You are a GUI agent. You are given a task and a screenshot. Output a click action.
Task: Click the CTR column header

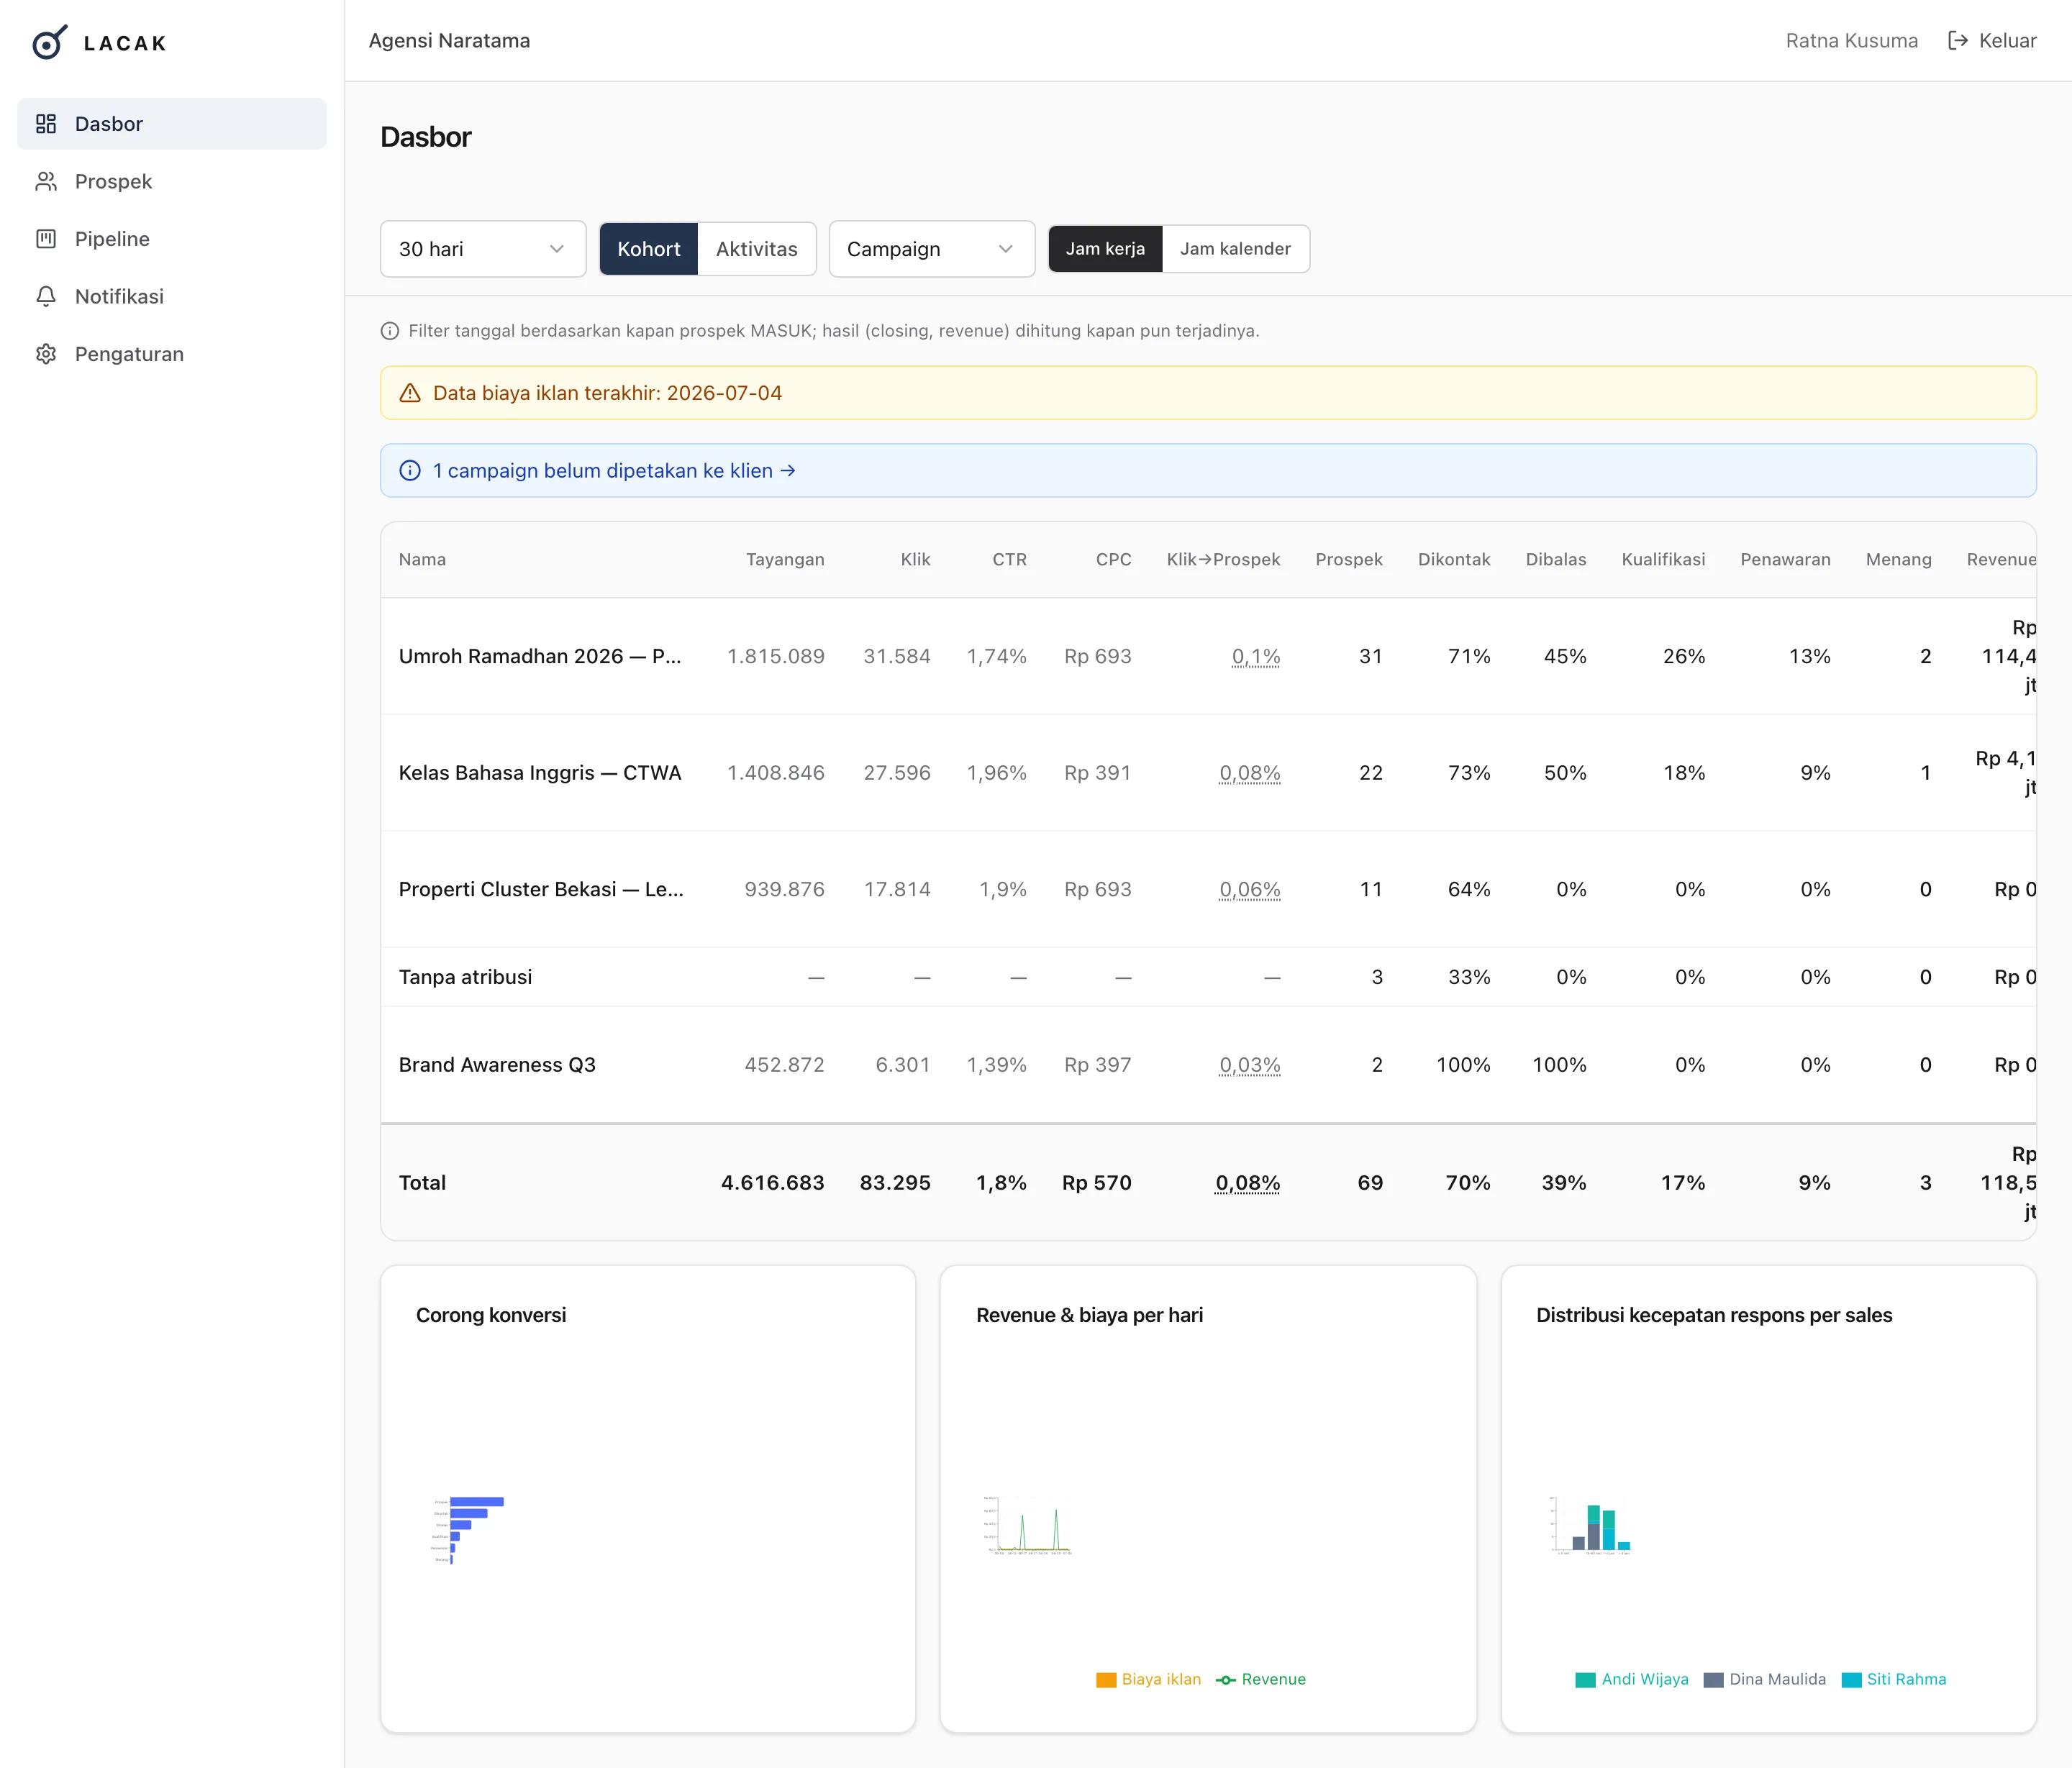1009,560
